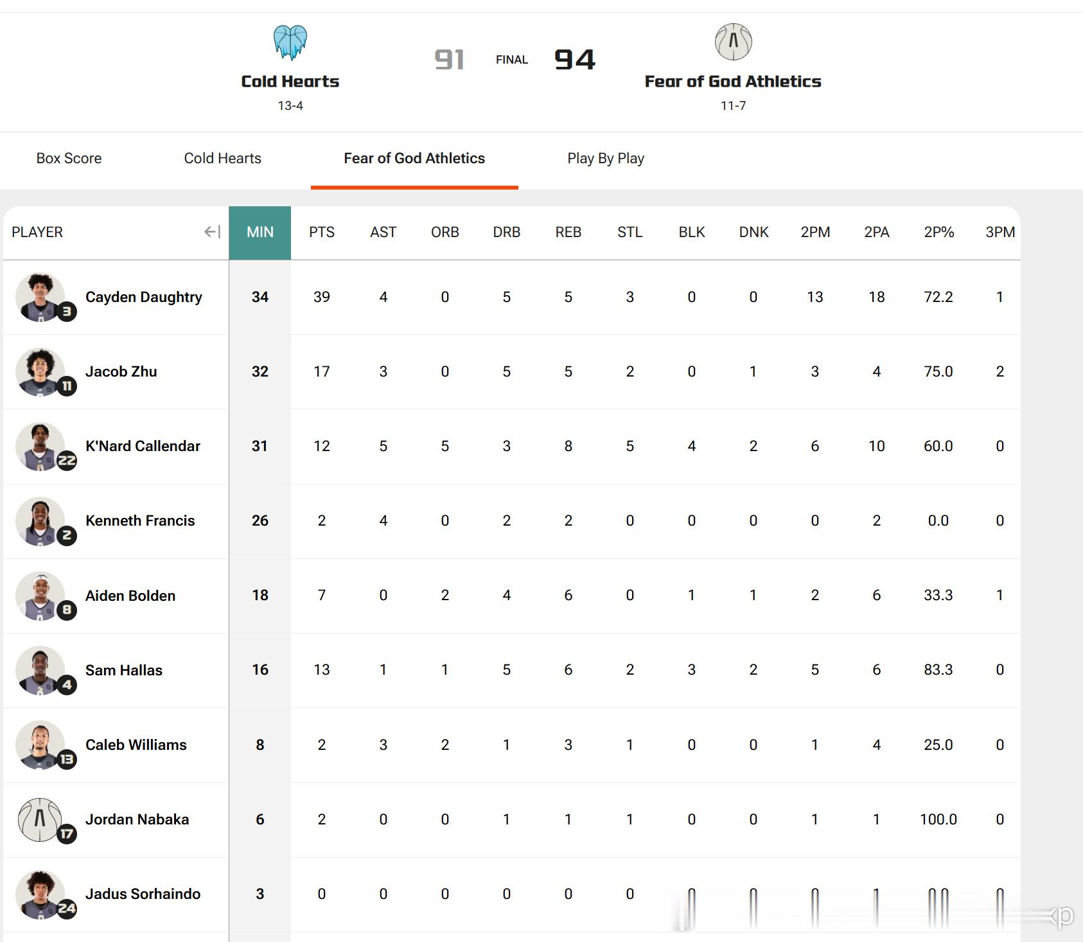This screenshot has height=942, width=1083.
Task: Open Caleb Williams's player photo
Action: pos(40,745)
